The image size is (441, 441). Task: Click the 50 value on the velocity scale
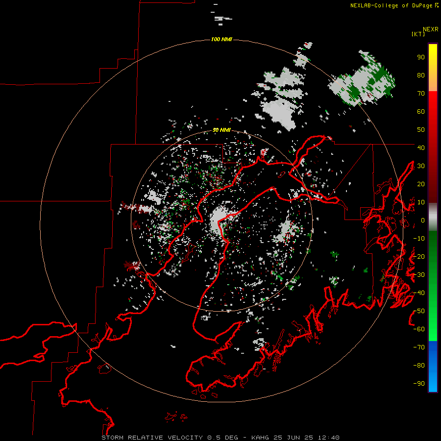tap(421, 130)
